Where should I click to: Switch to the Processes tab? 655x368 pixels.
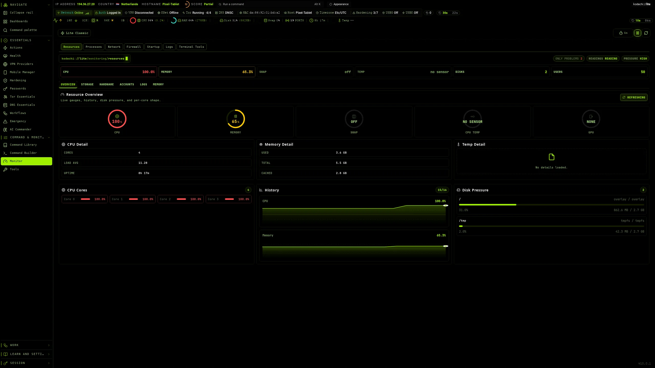tap(94, 47)
